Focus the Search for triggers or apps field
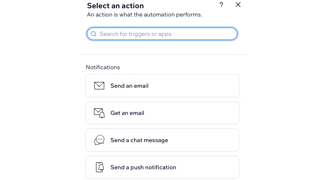This screenshot has width=309, height=180. (x=162, y=34)
